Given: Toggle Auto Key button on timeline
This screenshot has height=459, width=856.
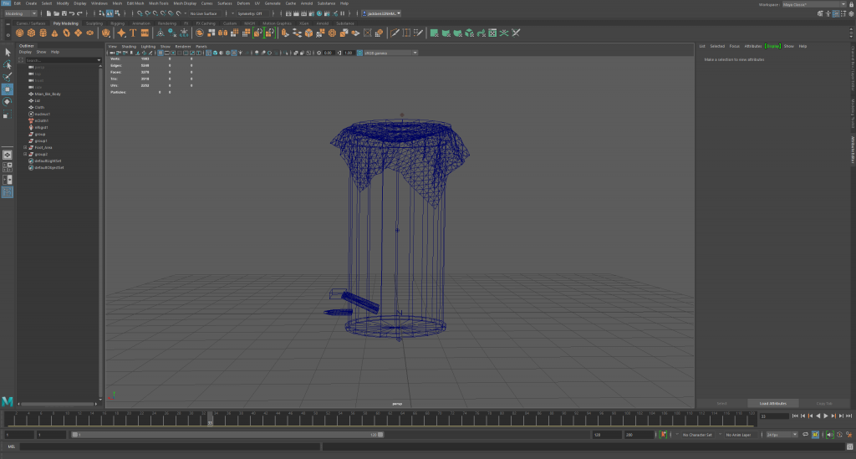Looking at the screenshot, I should point(663,435).
